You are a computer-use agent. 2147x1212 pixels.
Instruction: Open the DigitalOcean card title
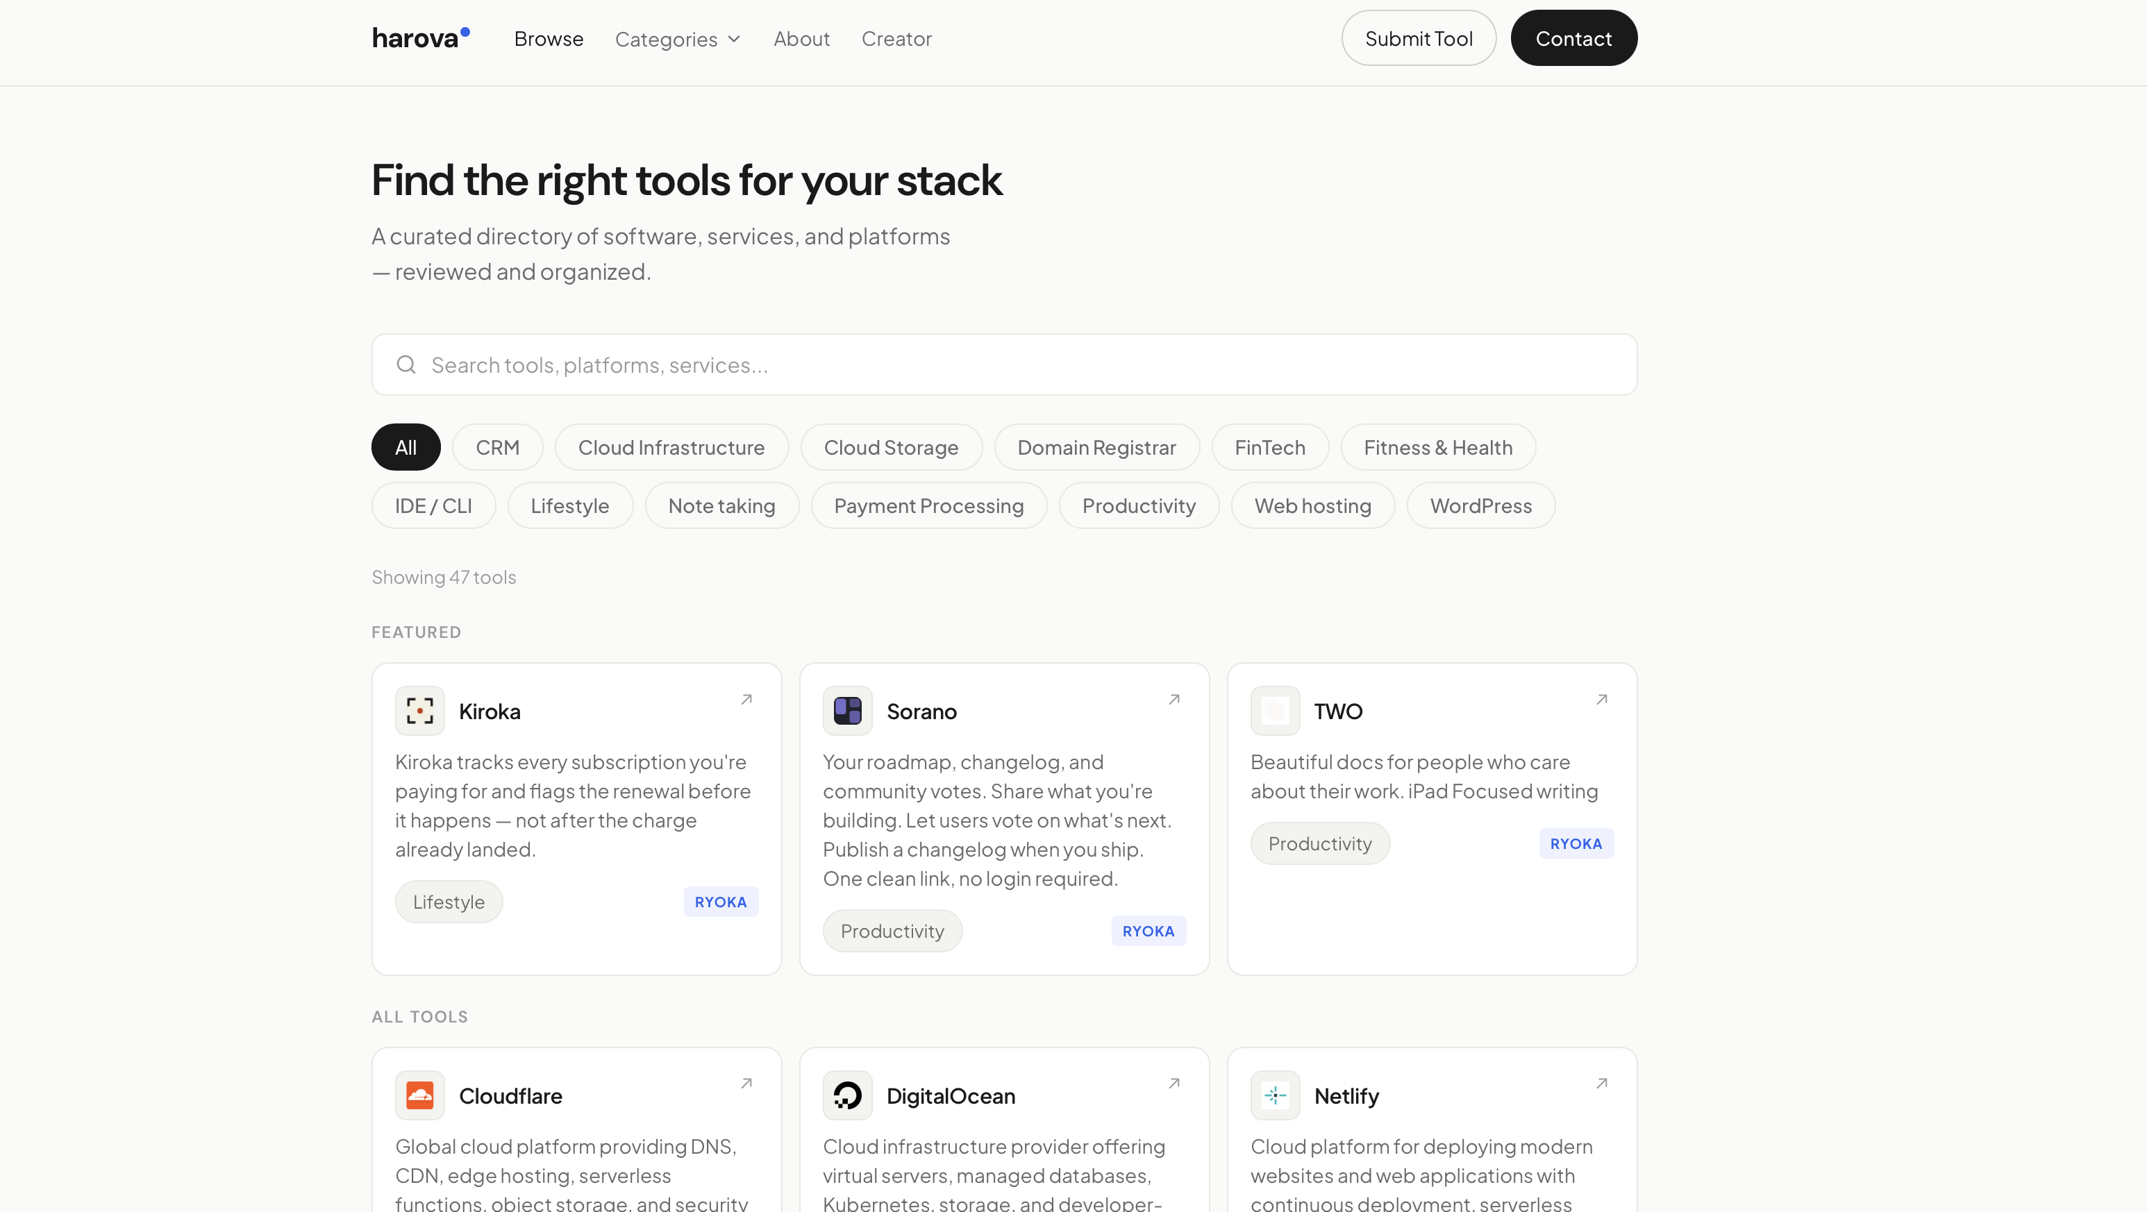point(950,1095)
